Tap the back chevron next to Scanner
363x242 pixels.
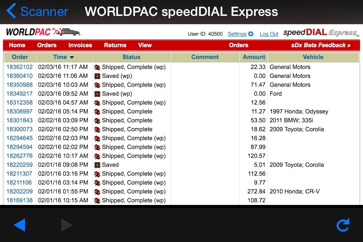(x=11, y=11)
